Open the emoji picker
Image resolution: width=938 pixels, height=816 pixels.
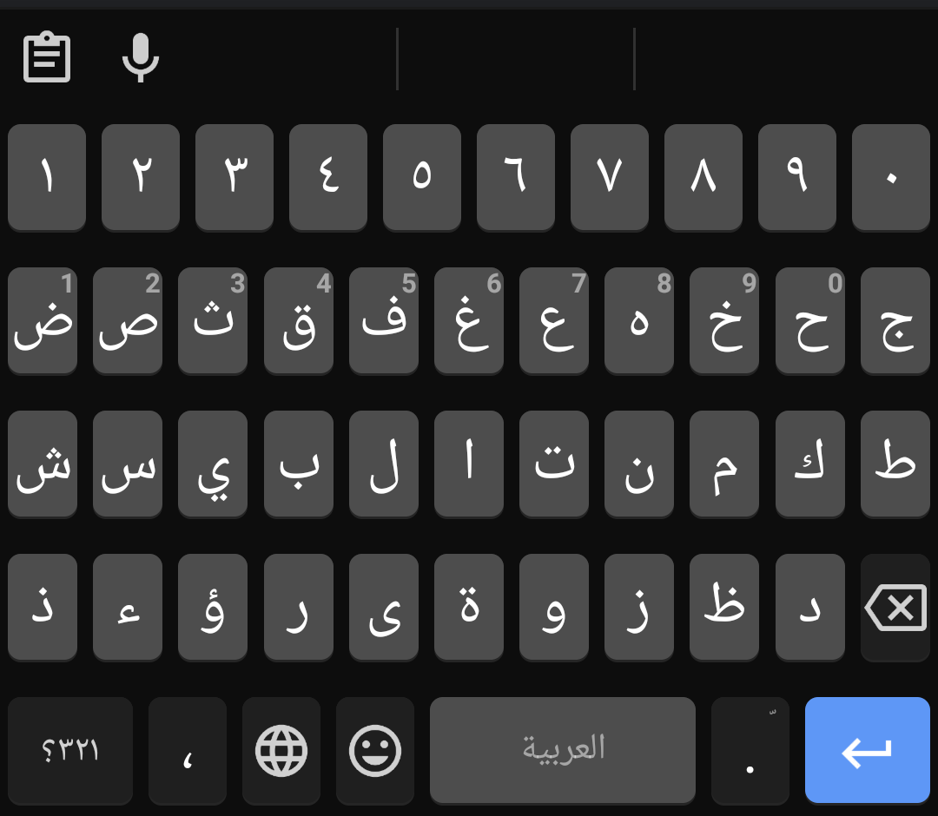(x=375, y=749)
